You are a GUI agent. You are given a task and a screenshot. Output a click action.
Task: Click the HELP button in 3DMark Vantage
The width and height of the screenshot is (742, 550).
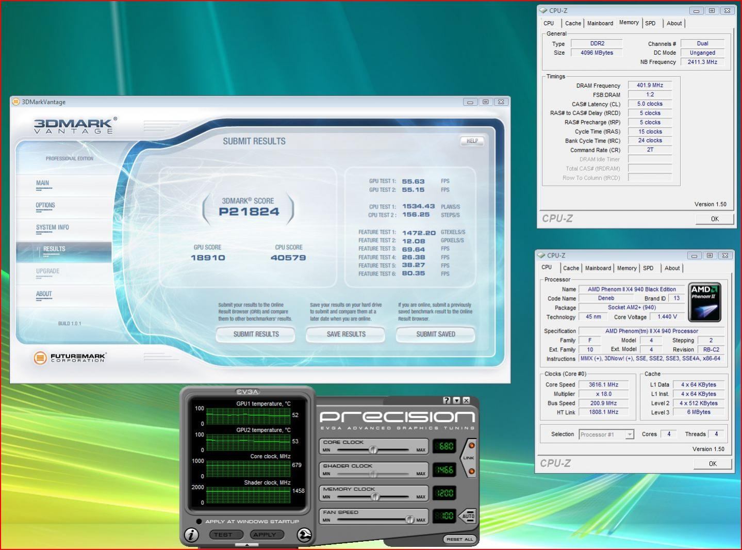(472, 141)
